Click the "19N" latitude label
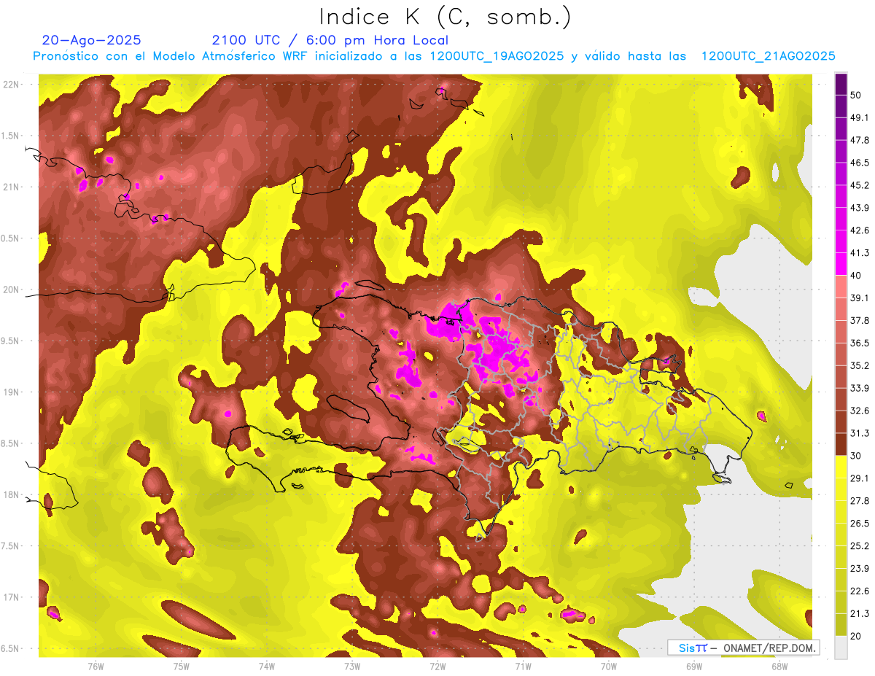Screen dimensions: 875x676 pyautogui.click(x=12, y=392)
